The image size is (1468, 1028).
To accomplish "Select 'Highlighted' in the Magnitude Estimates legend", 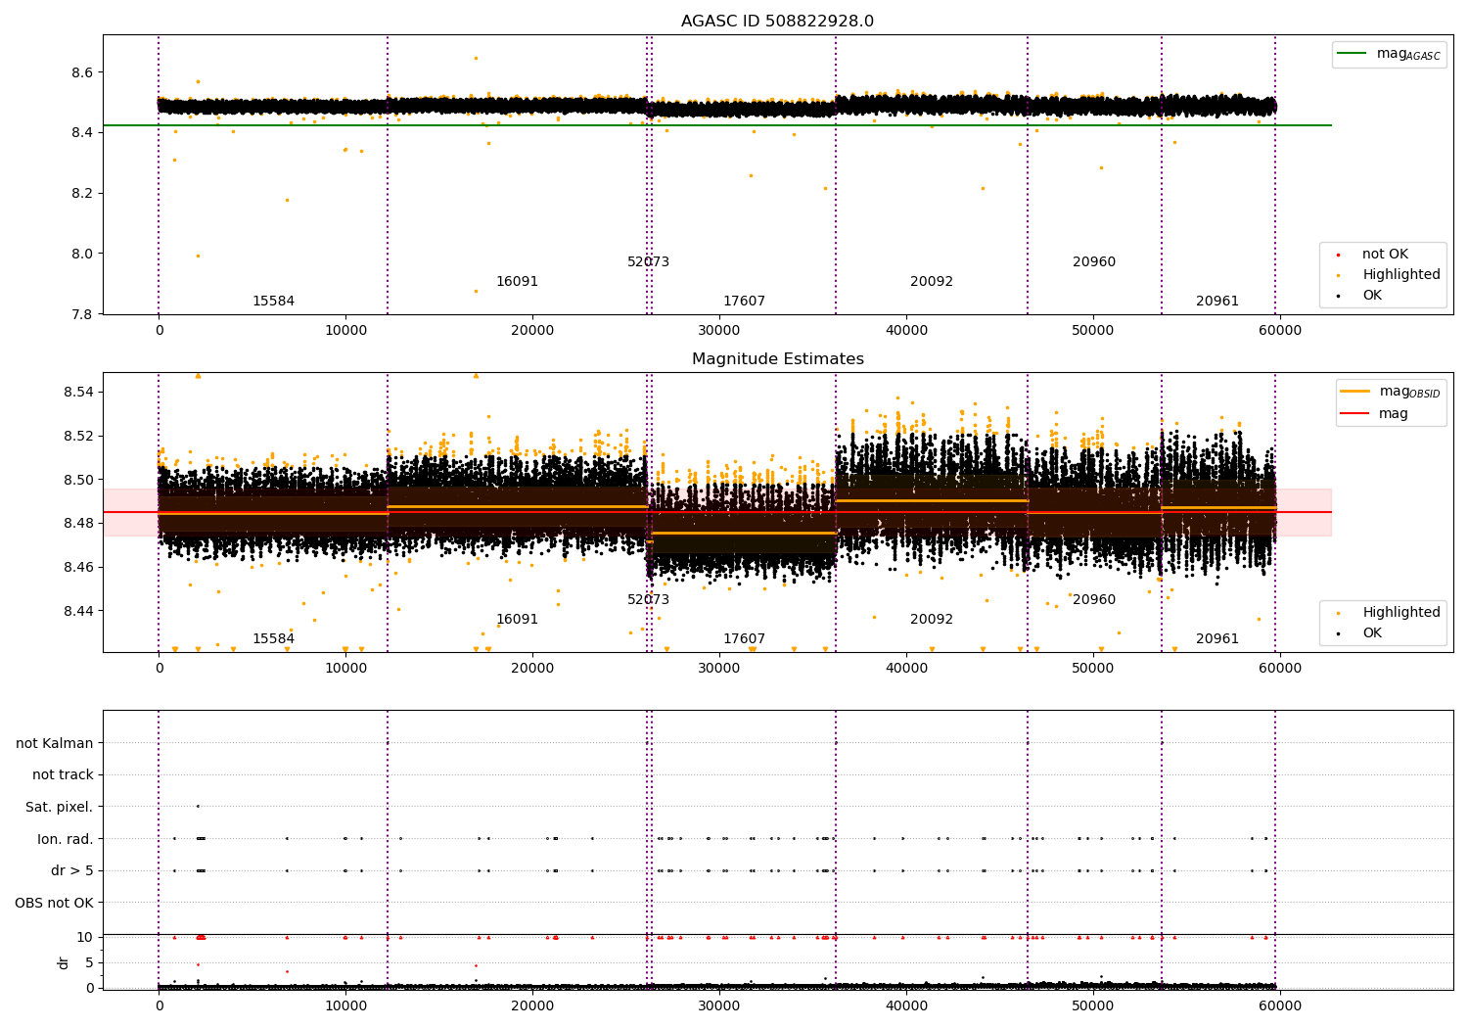I will click(1401, 613).
